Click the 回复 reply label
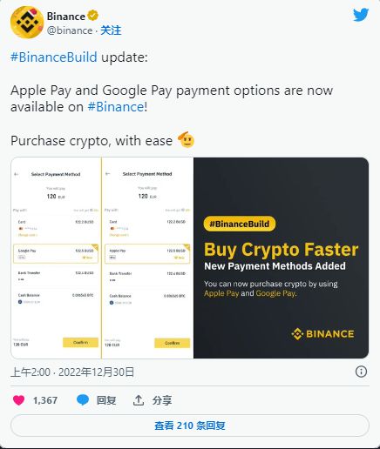 pos(106,400)
